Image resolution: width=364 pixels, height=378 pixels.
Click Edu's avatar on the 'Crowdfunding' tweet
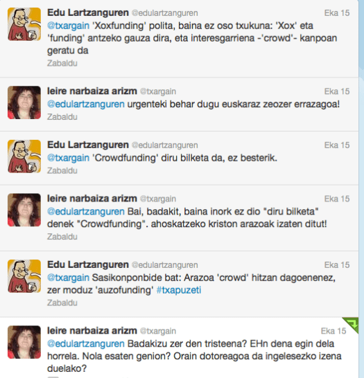coord(24,156)
